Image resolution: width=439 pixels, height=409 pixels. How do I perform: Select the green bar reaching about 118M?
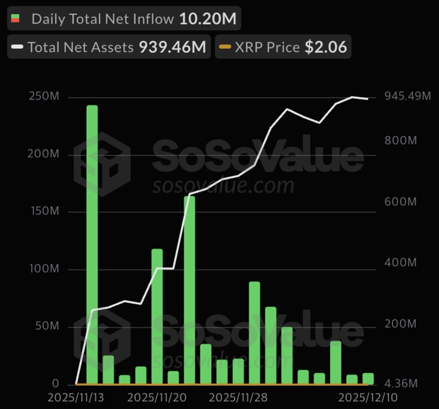157,316
